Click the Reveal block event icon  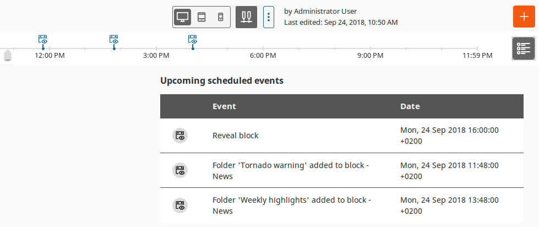[x=180, y=136]
